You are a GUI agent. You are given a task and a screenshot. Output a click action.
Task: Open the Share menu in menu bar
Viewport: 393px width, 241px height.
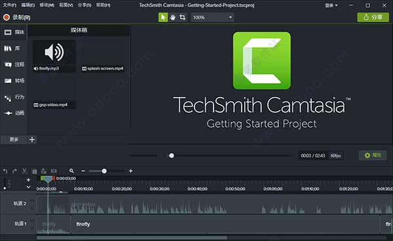tap(84, 5)
